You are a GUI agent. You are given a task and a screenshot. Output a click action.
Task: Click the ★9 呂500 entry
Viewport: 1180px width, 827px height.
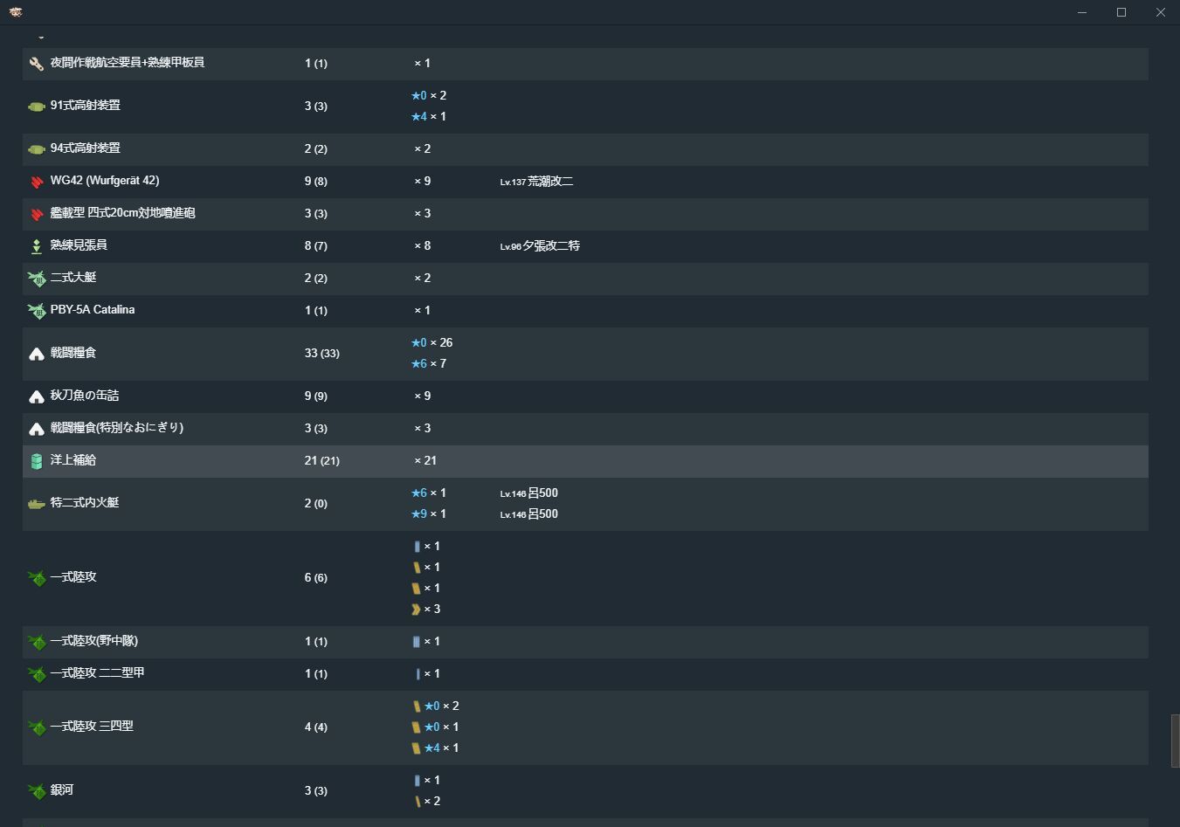pos(485,514)
